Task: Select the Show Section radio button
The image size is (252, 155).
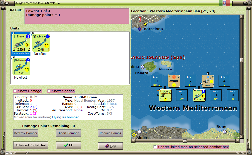Action: 49,91
